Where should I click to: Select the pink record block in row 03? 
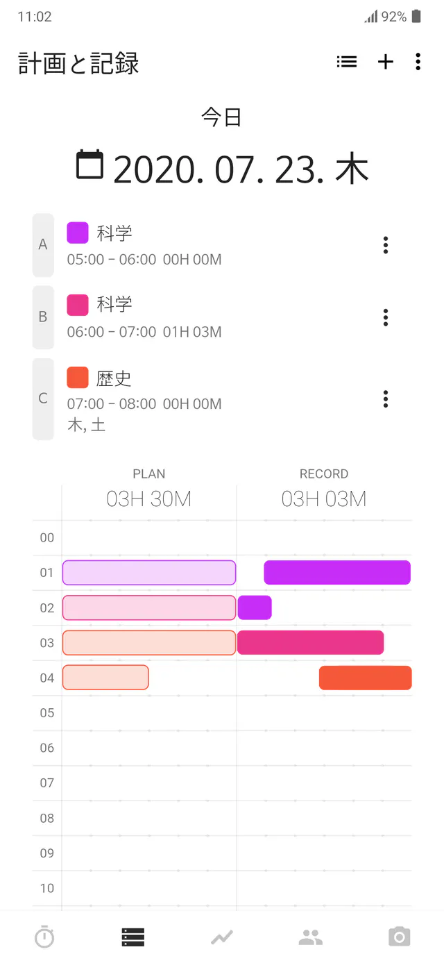(310, 643)
